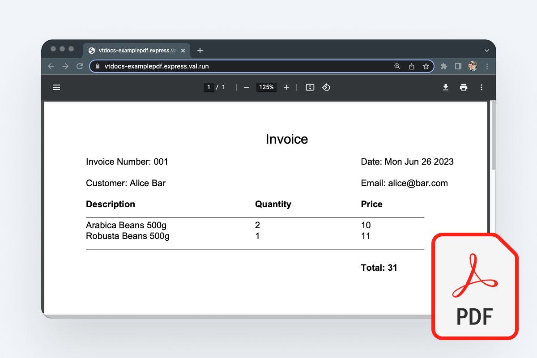Open a new browser tab
This screenshot has height=358, width=537.
tap(200, 51)
